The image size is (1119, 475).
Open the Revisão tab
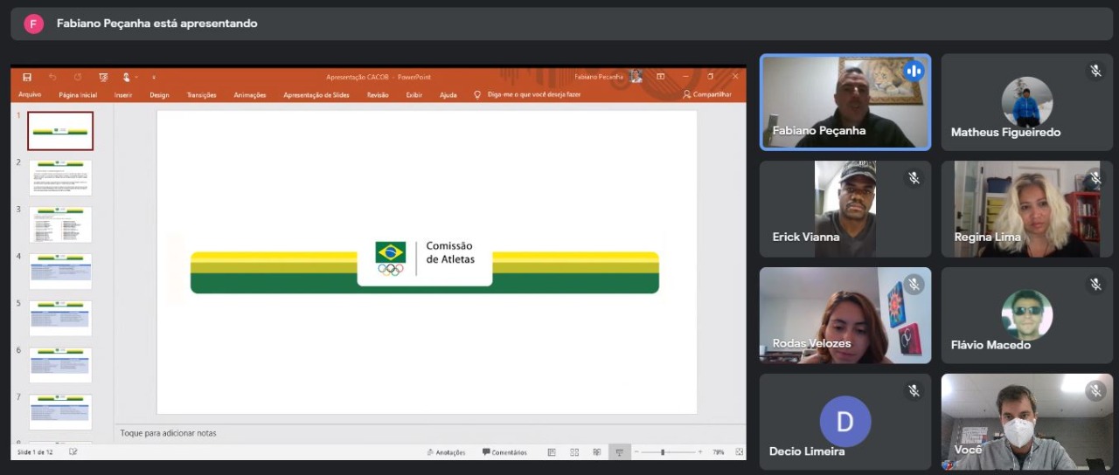coord(378,94)
